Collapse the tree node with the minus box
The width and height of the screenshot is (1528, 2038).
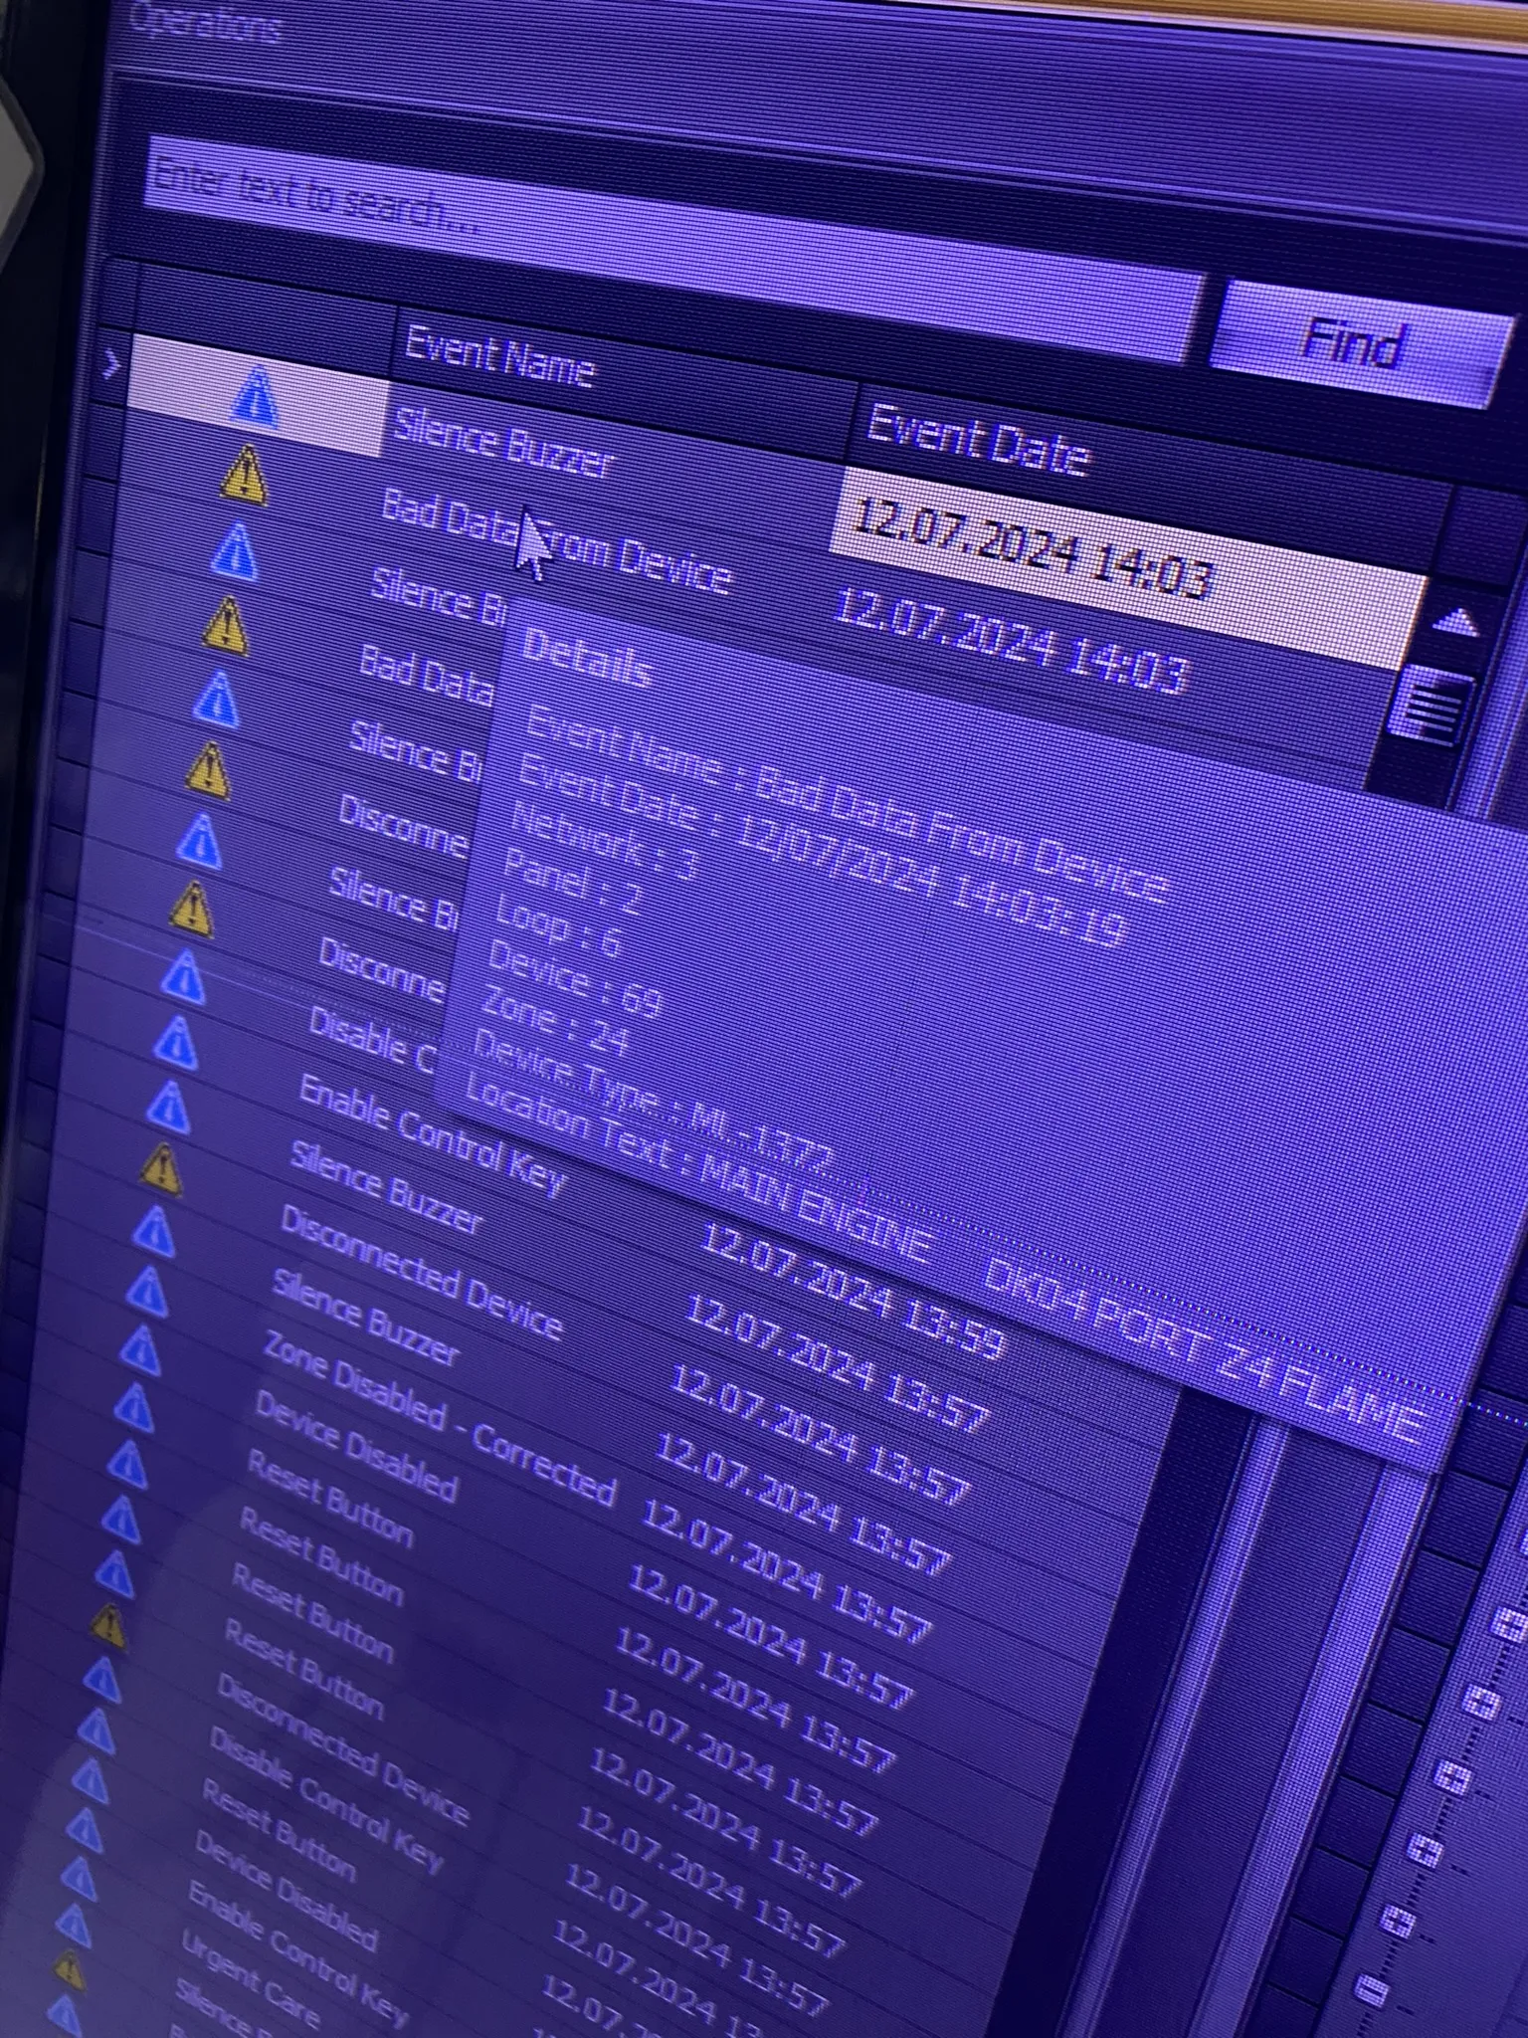[x=1373, y=1988]
